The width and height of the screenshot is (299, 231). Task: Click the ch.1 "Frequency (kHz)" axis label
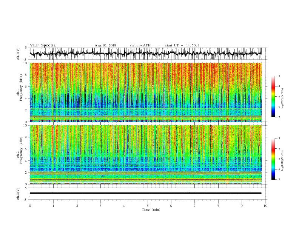tap(21, 88)
